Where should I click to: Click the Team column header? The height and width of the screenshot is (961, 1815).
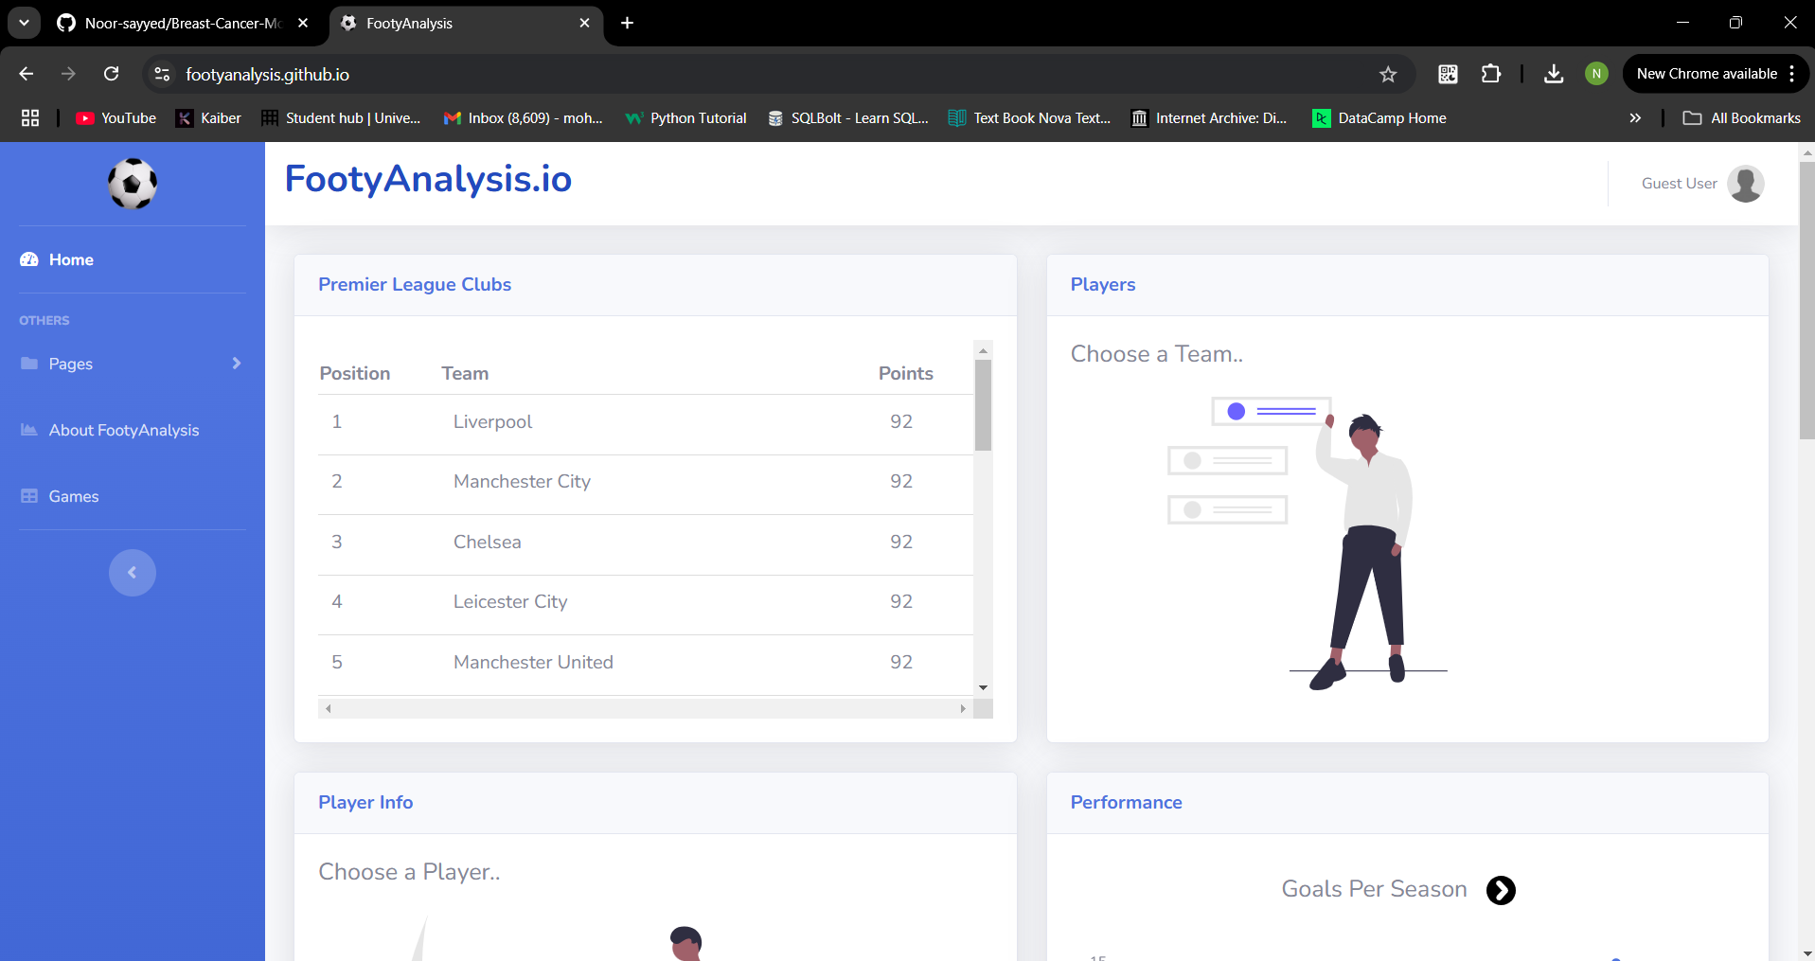tap(465, 374)
